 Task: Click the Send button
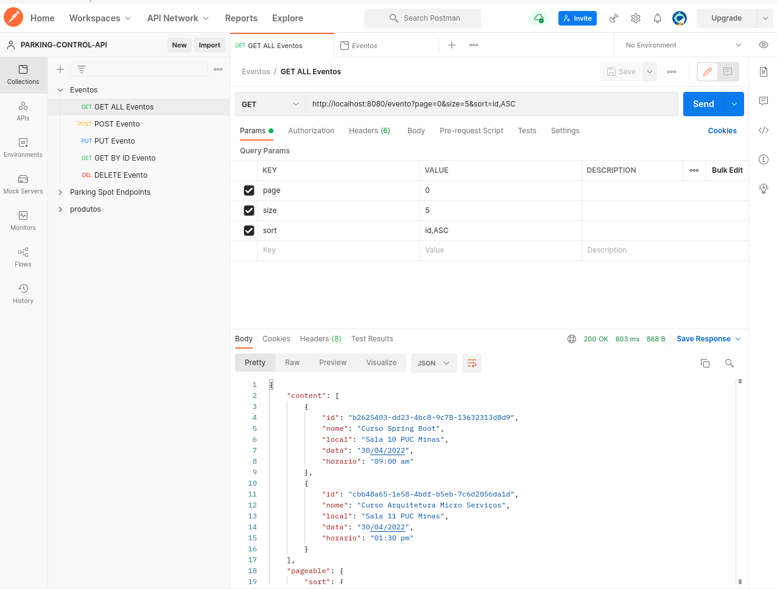pyautogui.click(x=703, y=104)
